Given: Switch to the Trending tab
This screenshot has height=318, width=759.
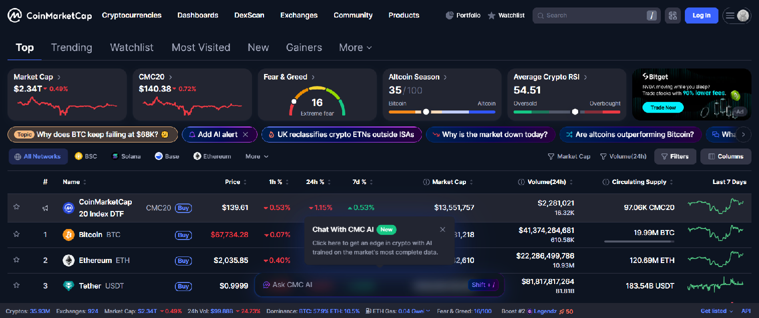Looking at the screenshot, I should click(72, 47).
